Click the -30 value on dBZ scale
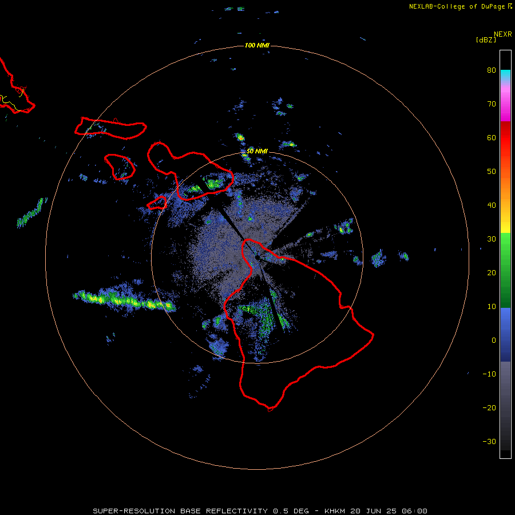Screen dimensions: 515x515 click(489, 442)
